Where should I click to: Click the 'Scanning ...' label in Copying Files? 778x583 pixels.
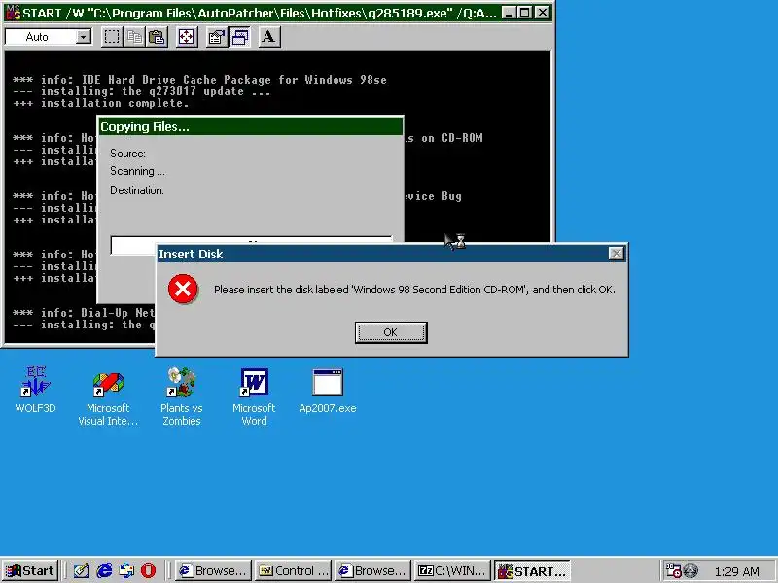[x=137, y=171]
